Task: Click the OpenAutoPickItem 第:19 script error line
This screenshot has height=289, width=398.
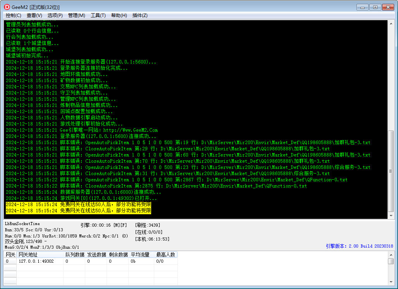Action: [x=188, y=143]
